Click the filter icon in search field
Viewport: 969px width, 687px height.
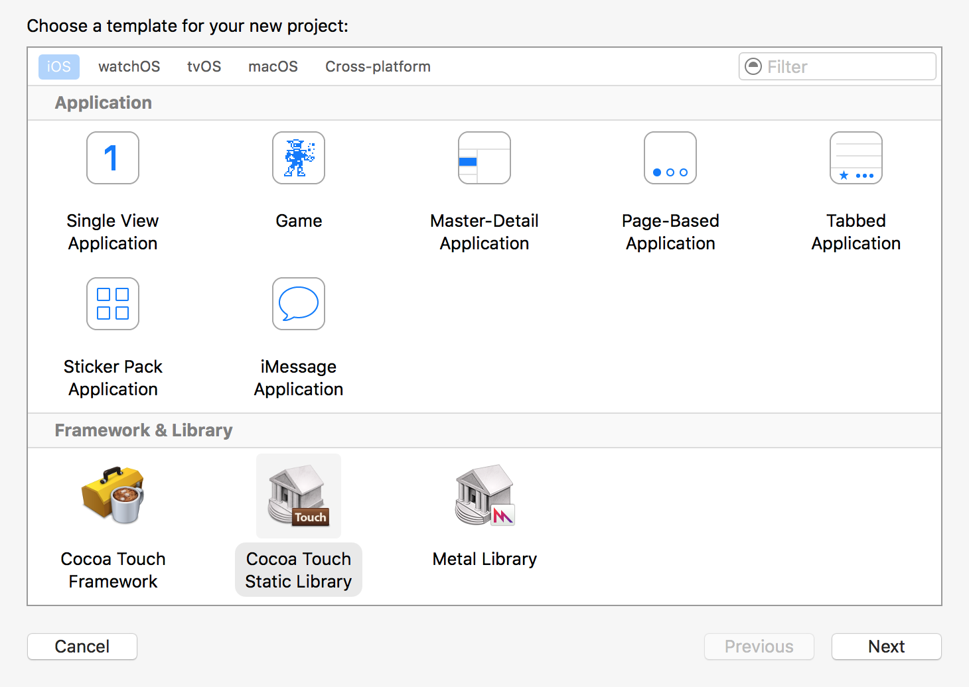coord(753,66)
